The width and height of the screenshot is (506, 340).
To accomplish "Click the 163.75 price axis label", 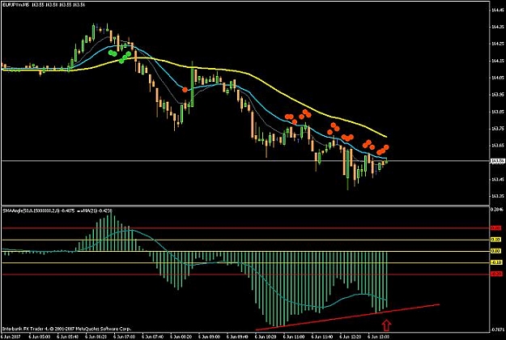I will tap(497, 129).
